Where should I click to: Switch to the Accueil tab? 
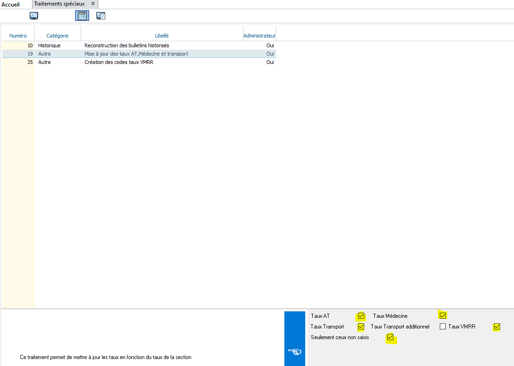(x=11, y=4)
